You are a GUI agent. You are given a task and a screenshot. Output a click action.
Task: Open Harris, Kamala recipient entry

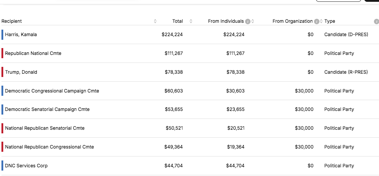(21, 35)
